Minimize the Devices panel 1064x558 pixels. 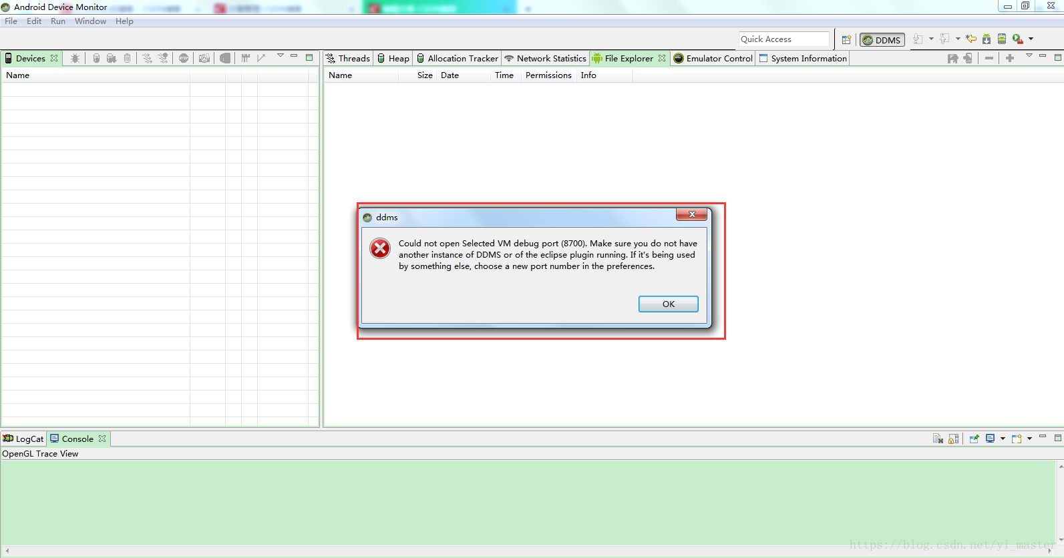point(294,56)
